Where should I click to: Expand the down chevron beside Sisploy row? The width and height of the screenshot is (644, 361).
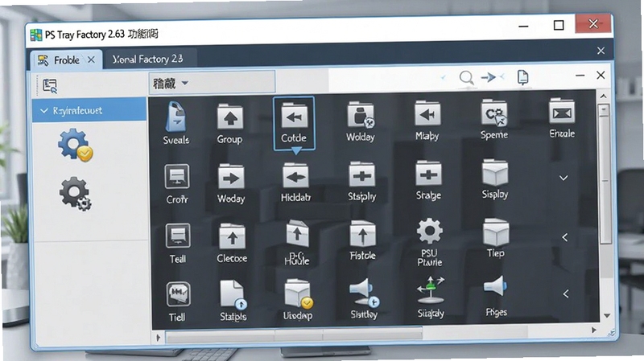tap(563, 178)
